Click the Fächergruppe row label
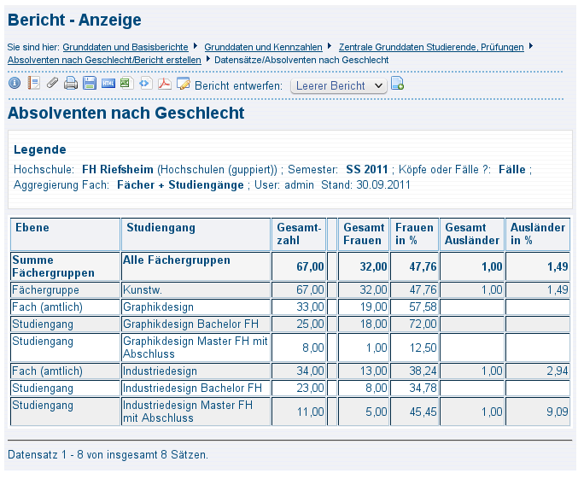This screenshot has width=578, height=479. click(65, 289)
